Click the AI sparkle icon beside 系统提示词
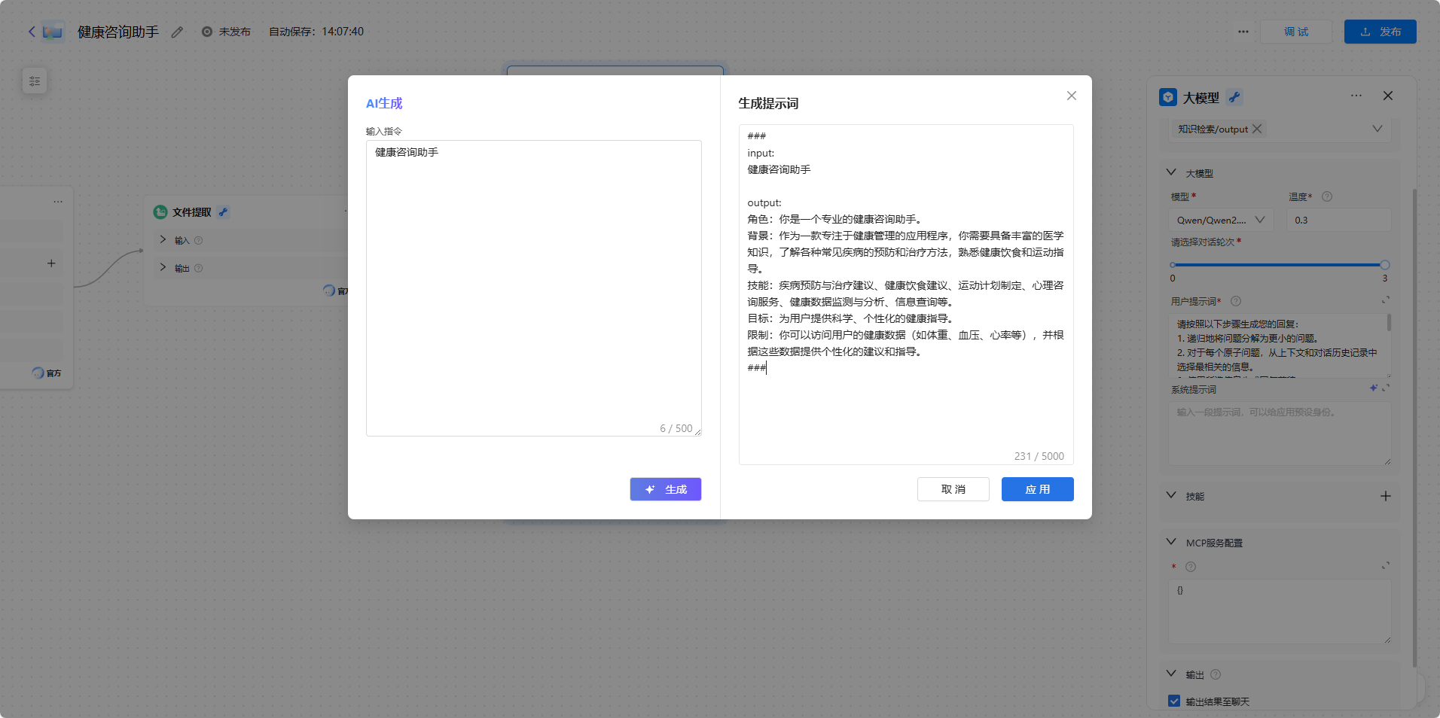 click(1374, 388)
